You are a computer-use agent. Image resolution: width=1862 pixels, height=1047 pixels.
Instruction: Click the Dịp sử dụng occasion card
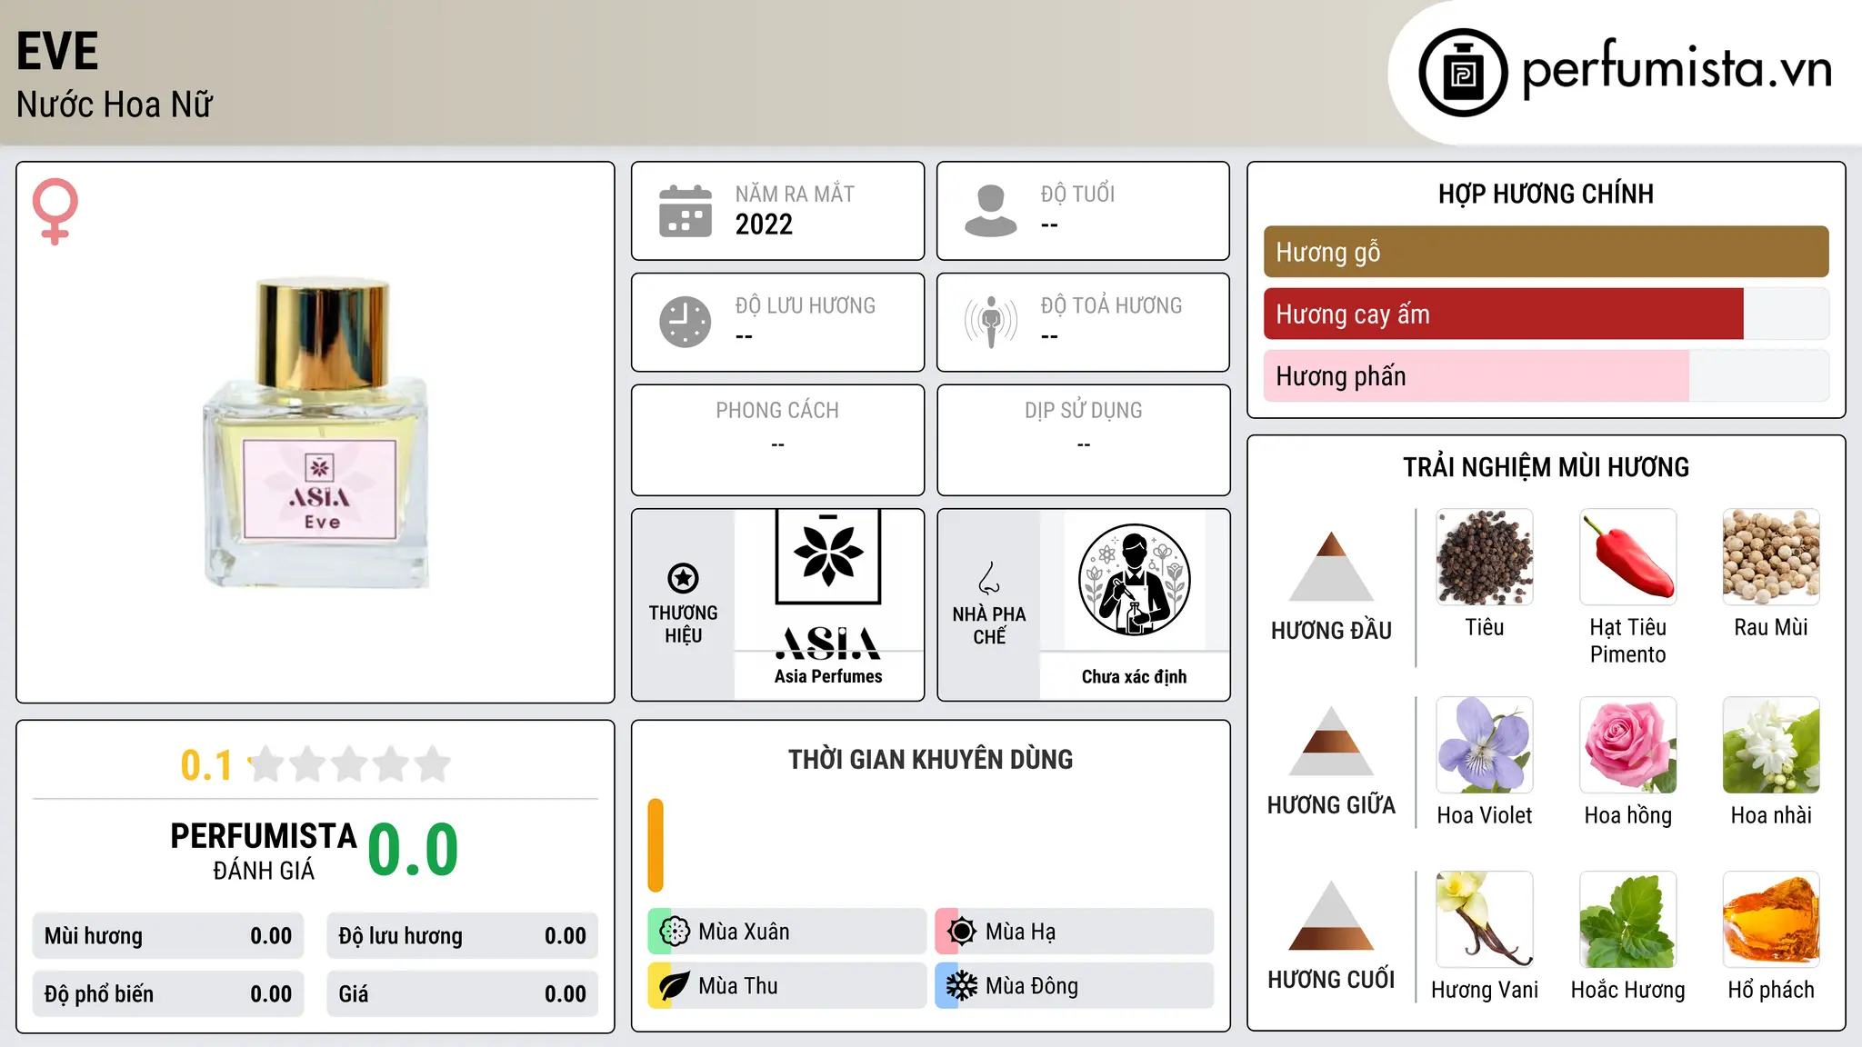click(1083, 440)
